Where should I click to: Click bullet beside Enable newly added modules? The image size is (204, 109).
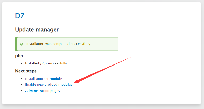coord(22,84)
